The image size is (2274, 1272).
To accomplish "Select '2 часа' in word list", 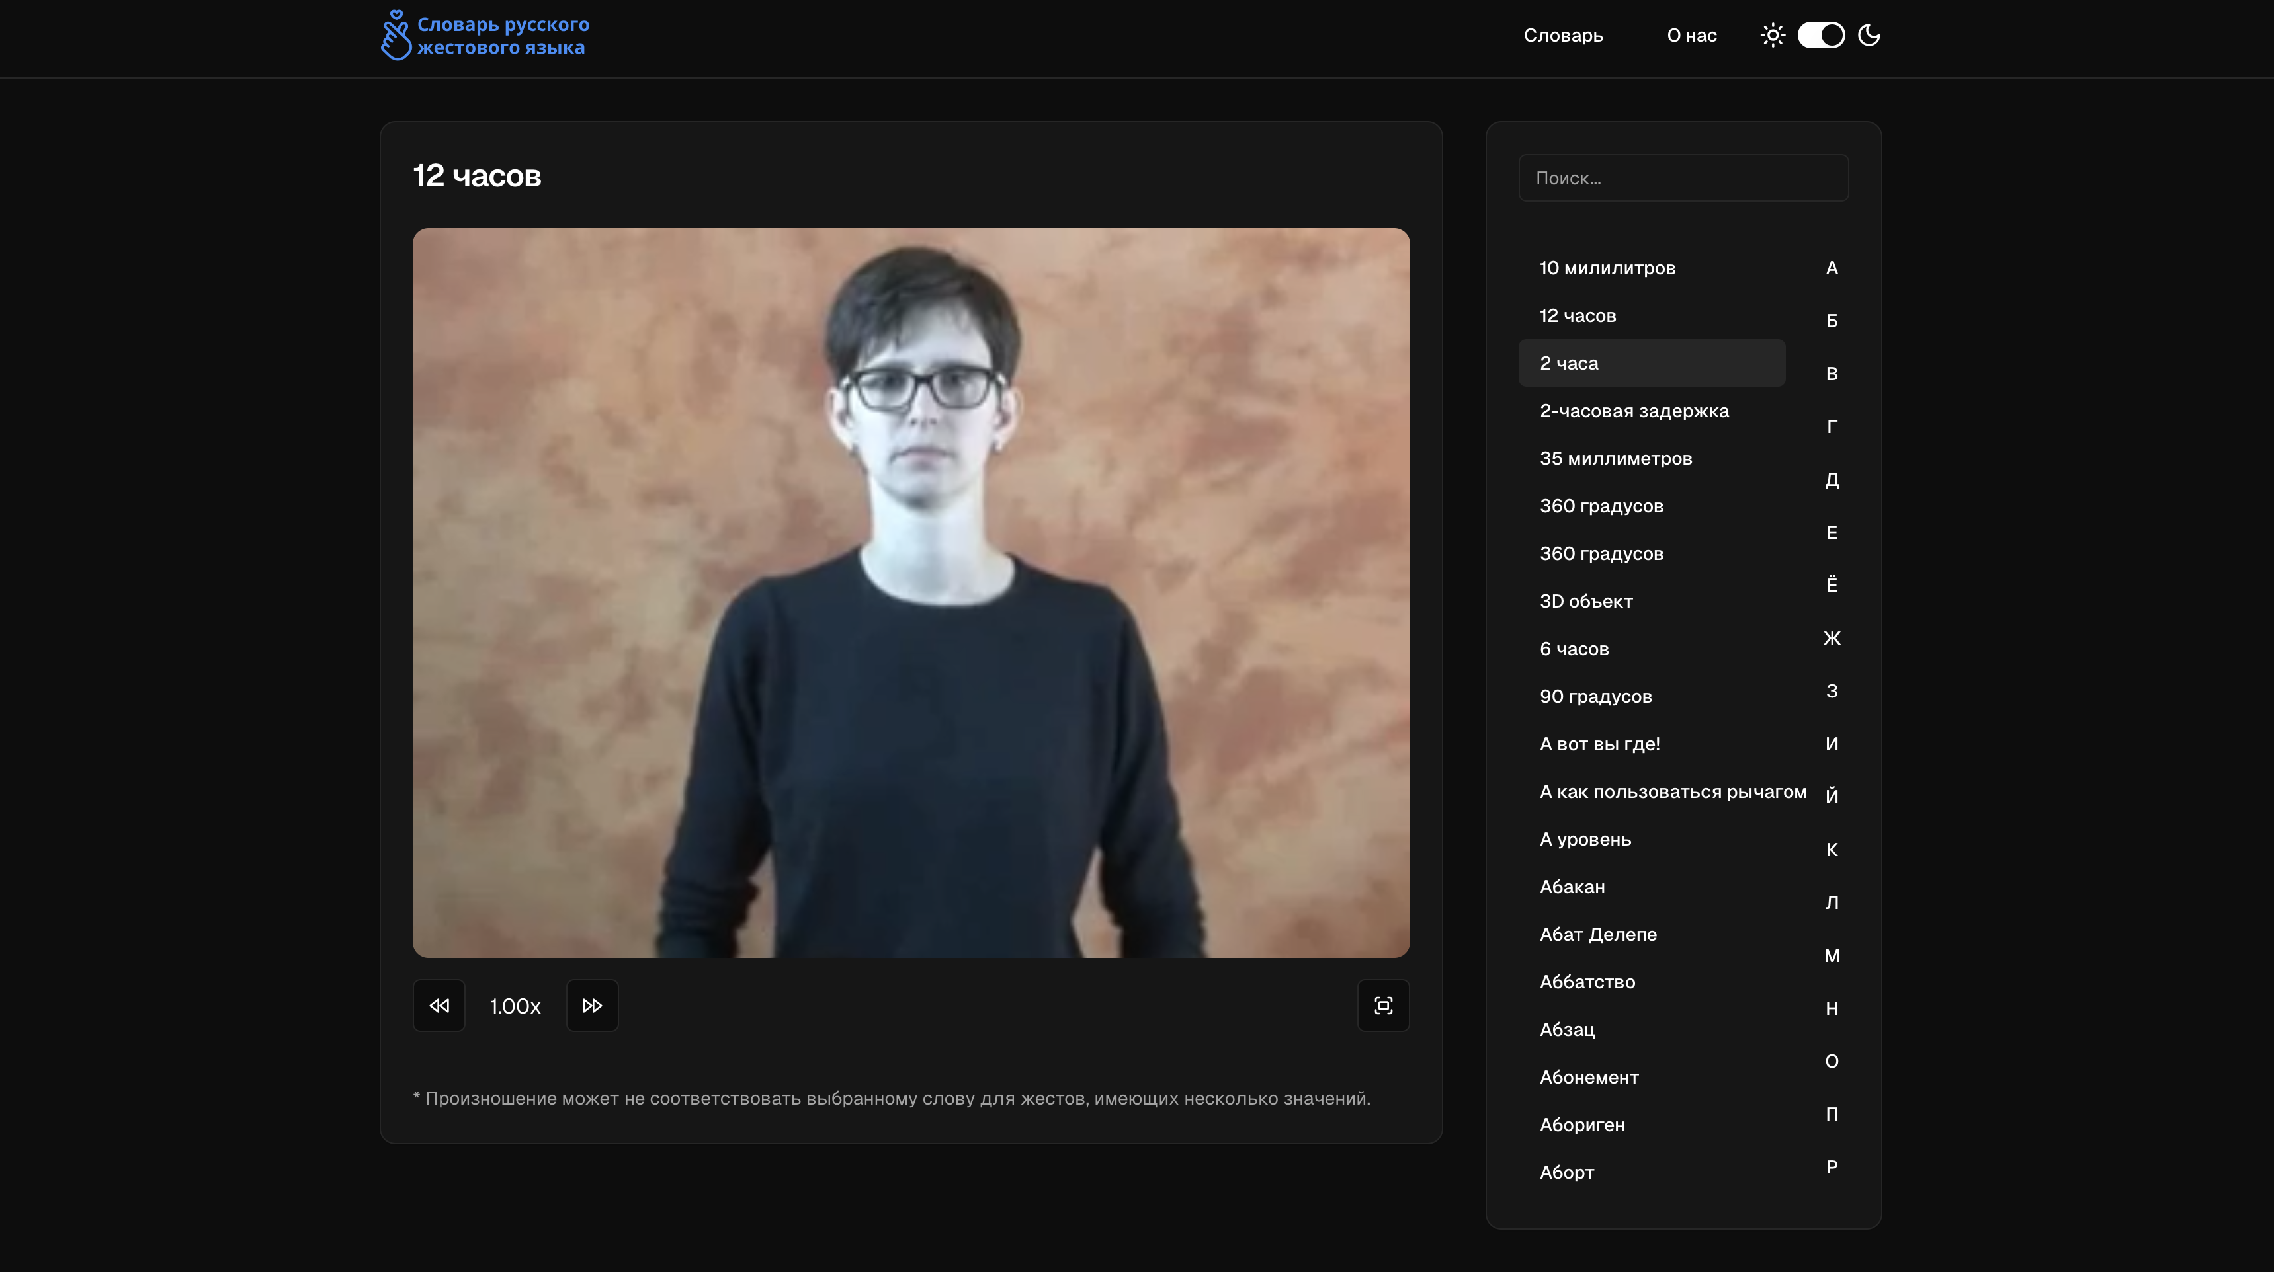I will [x=1651, y=364].
